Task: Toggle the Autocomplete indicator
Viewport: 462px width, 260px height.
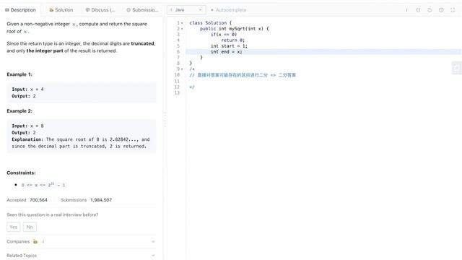Action: pyautogui.click(x=228, y=10)
